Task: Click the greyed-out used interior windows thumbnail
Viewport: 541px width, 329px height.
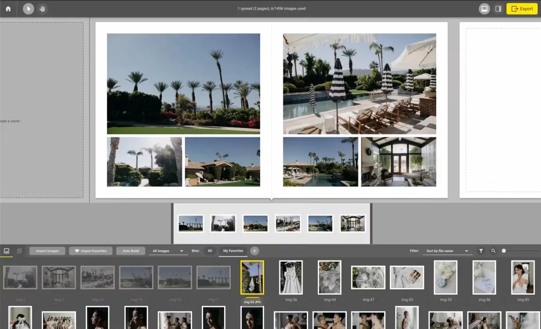Action: coord(59,277)
